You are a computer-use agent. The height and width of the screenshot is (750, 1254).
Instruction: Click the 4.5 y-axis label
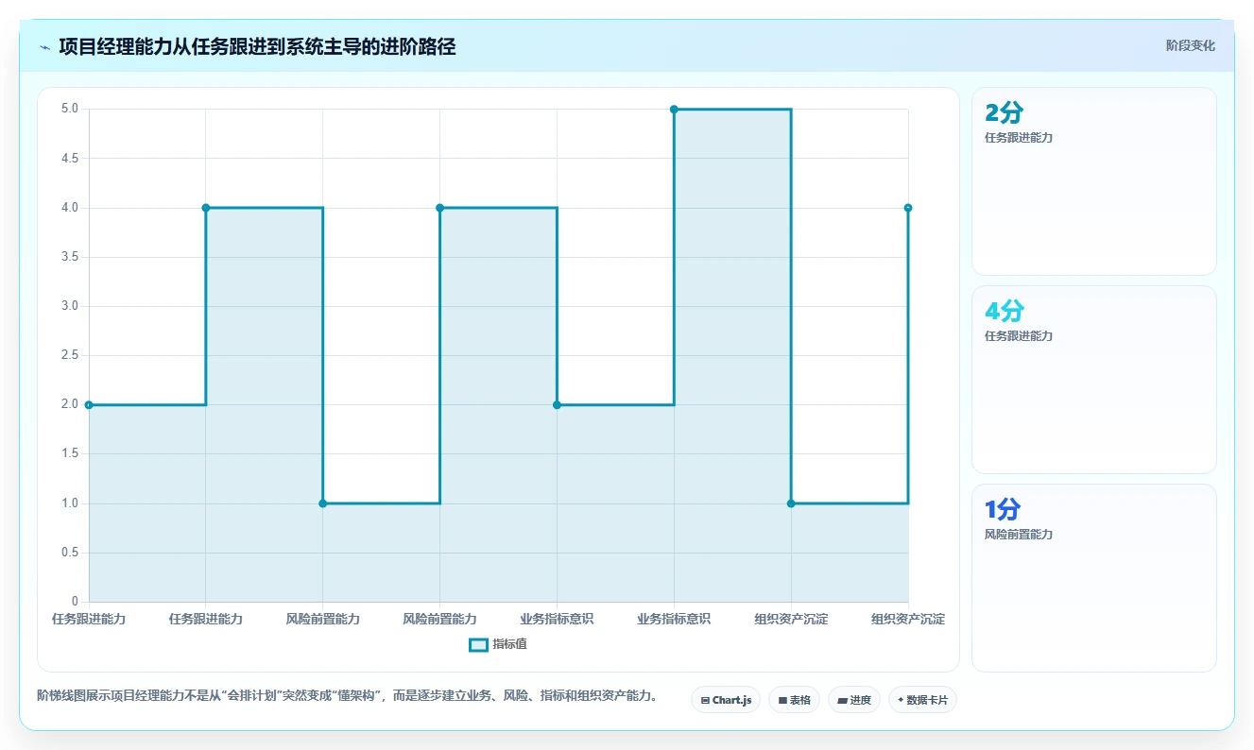[70, 158]
